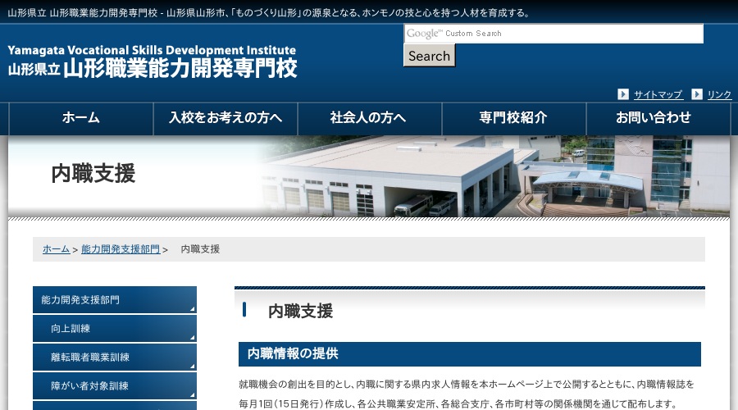Image resolution: width=738 pixels, height=410 pixels.
Task: Open 入校をお考えの方へ navigation menu
Action: [x=225, y=118]
